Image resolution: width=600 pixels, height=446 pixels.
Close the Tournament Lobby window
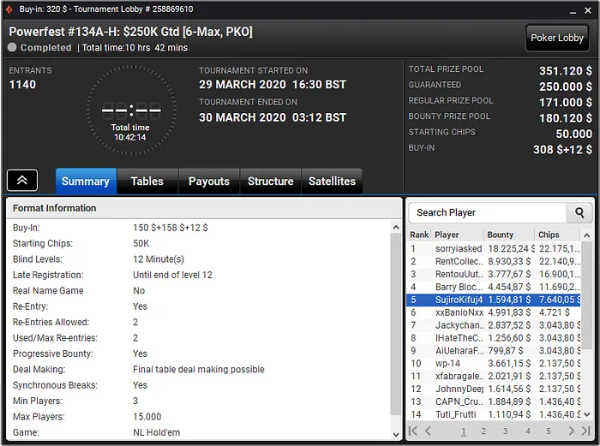click(588, 11)
